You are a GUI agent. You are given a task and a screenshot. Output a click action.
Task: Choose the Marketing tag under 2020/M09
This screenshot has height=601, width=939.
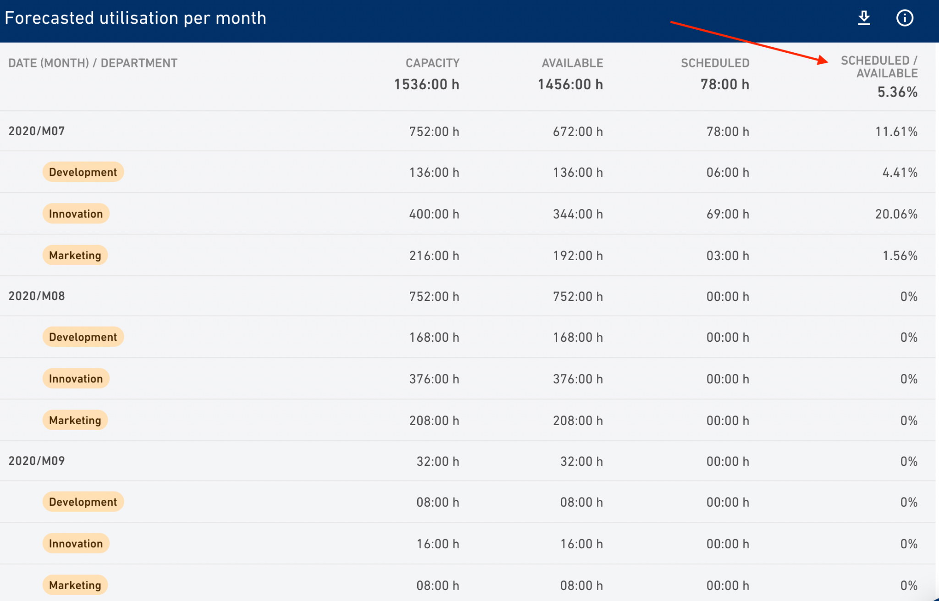[x=75, y=585]
